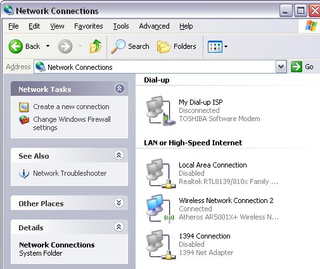Collapse the Network Tasks panel
Image resolution: width=320 pixels, height=269 pixels.
pyautogui.click(x=120, y=89)
